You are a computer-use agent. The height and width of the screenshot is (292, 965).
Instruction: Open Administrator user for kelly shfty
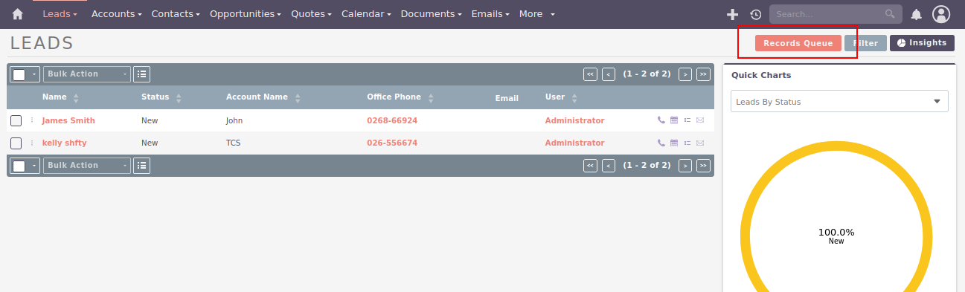click(x=574, y=143)
